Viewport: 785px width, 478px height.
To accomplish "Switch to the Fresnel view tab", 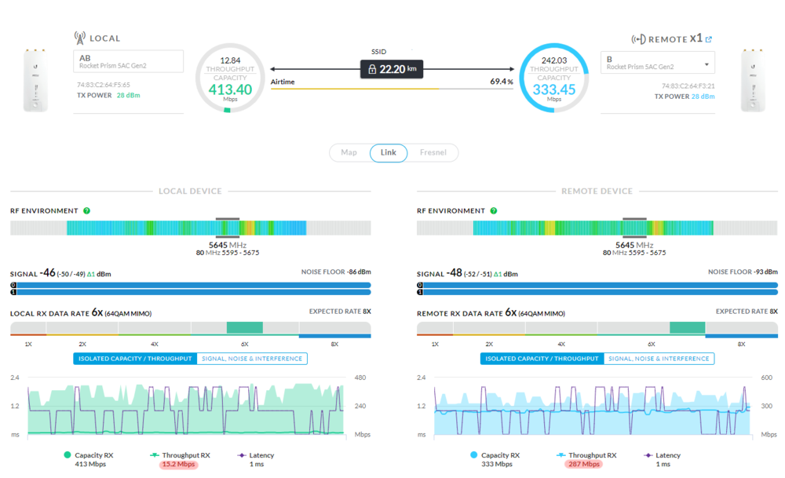I will pyautogui.click(x=433, y=152).
